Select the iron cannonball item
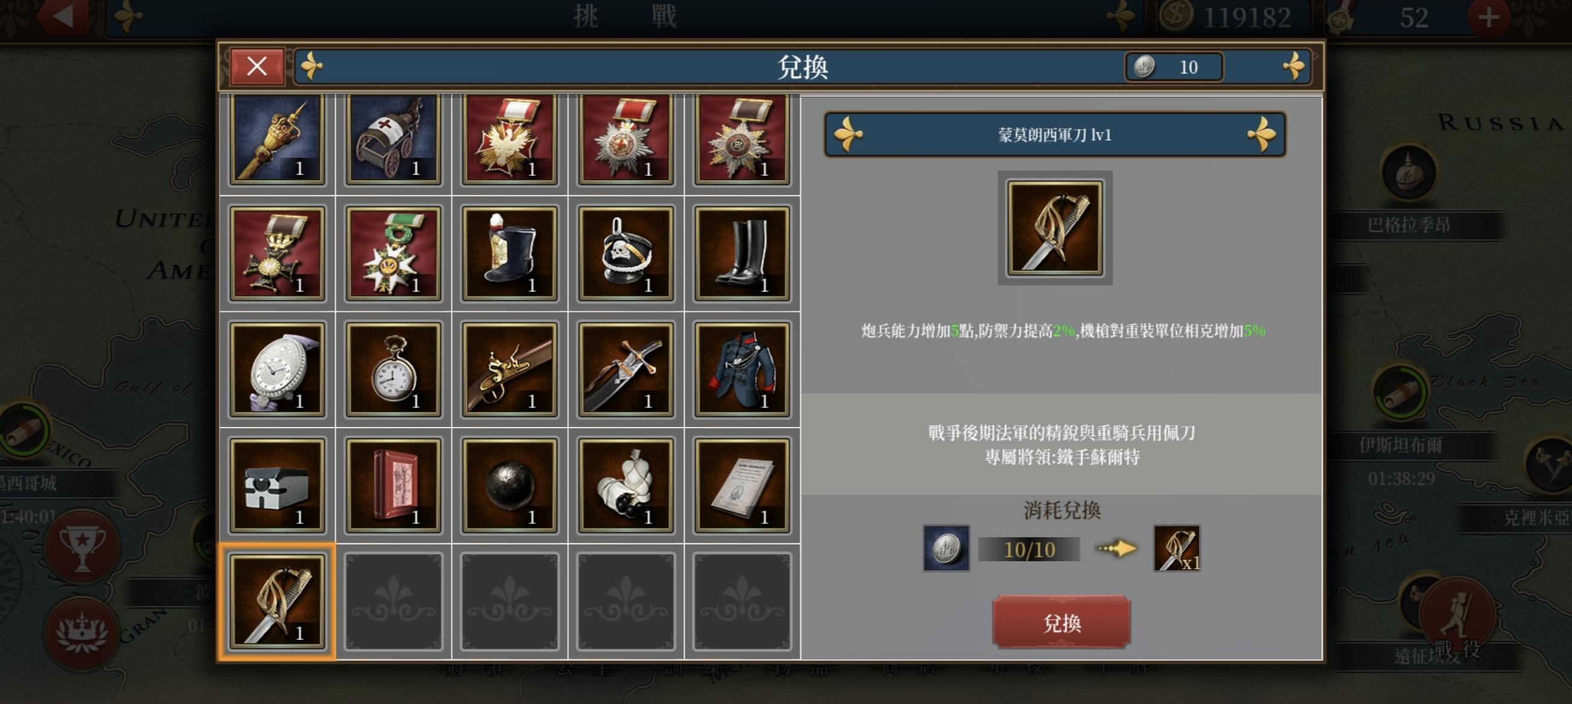 click(x=509, y=485)
